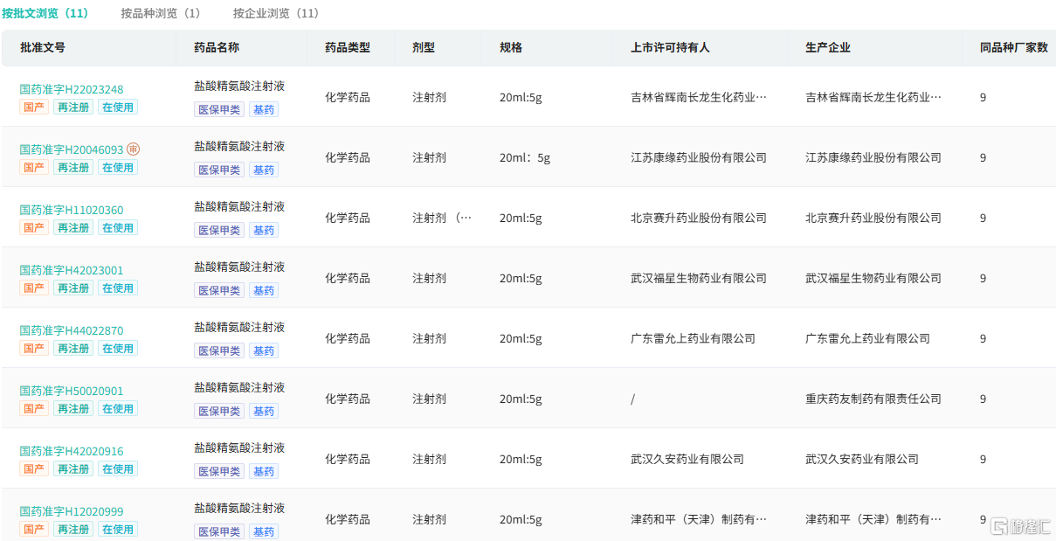Click truncated holder 吉林省辉南长龙生化药业
This screenshot has height=541, width=1056.
(x=699, y=98)
